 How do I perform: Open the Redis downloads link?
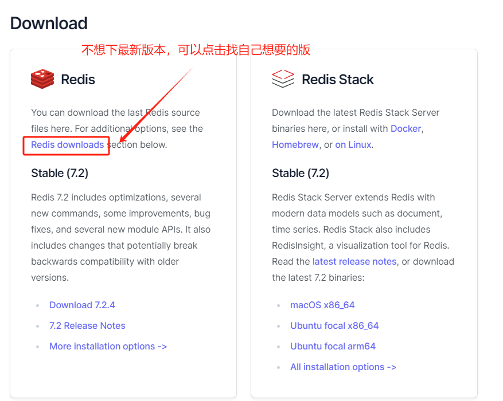point(68,144)
